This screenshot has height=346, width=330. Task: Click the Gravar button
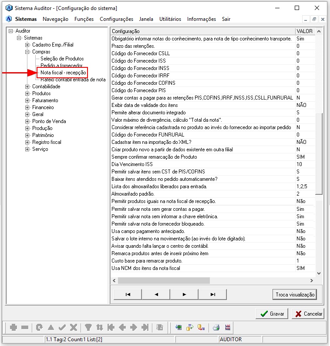(272, 313)
